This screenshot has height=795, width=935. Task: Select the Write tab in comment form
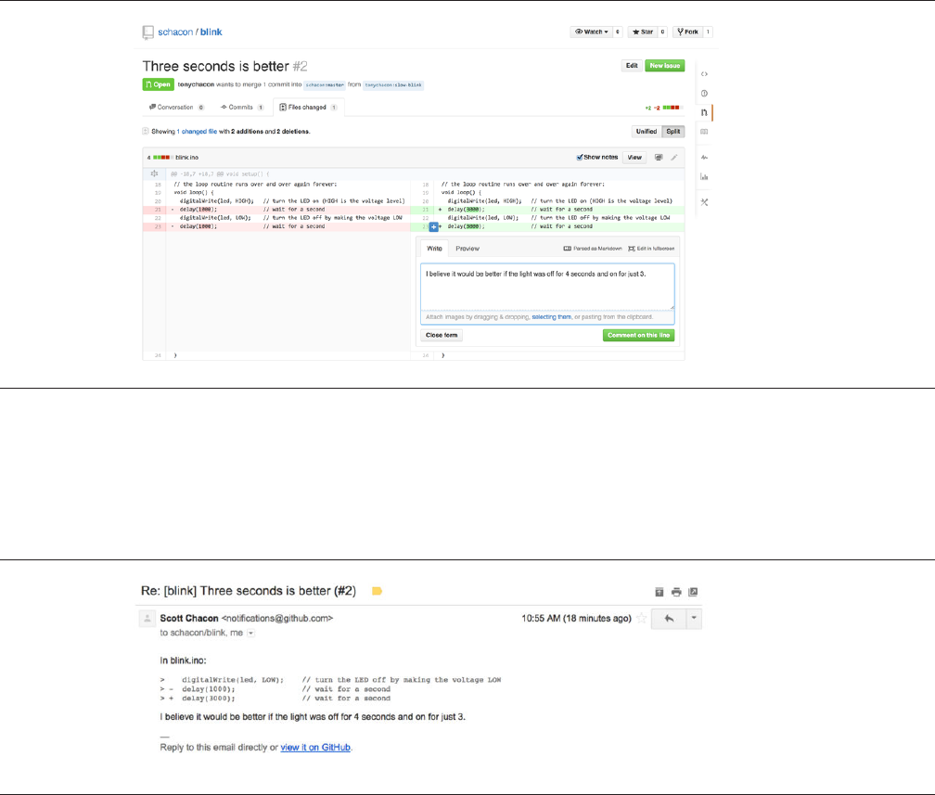tap(434, 249)
